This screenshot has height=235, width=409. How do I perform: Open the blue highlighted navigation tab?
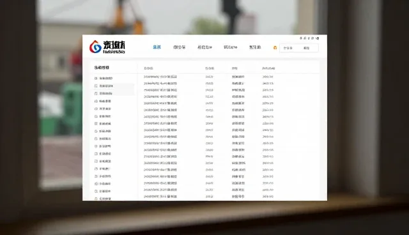click(x=157, y=47)
